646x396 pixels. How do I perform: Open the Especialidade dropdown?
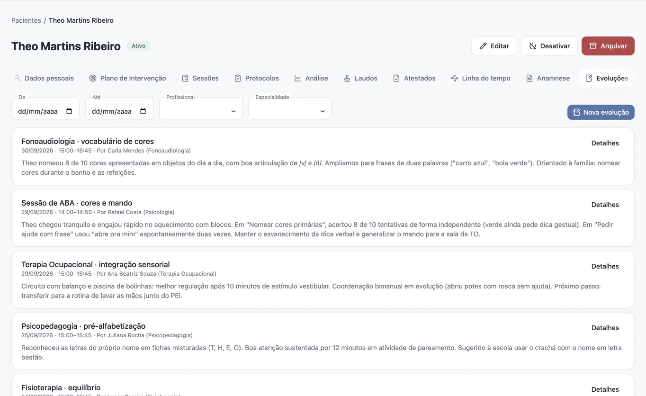(290, 109)
